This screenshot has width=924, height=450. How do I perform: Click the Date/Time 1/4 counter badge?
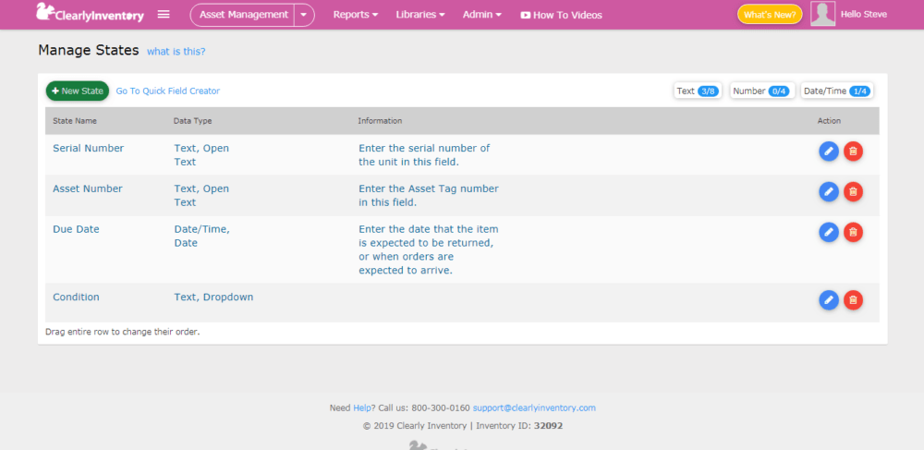click(x=837, y=91)
